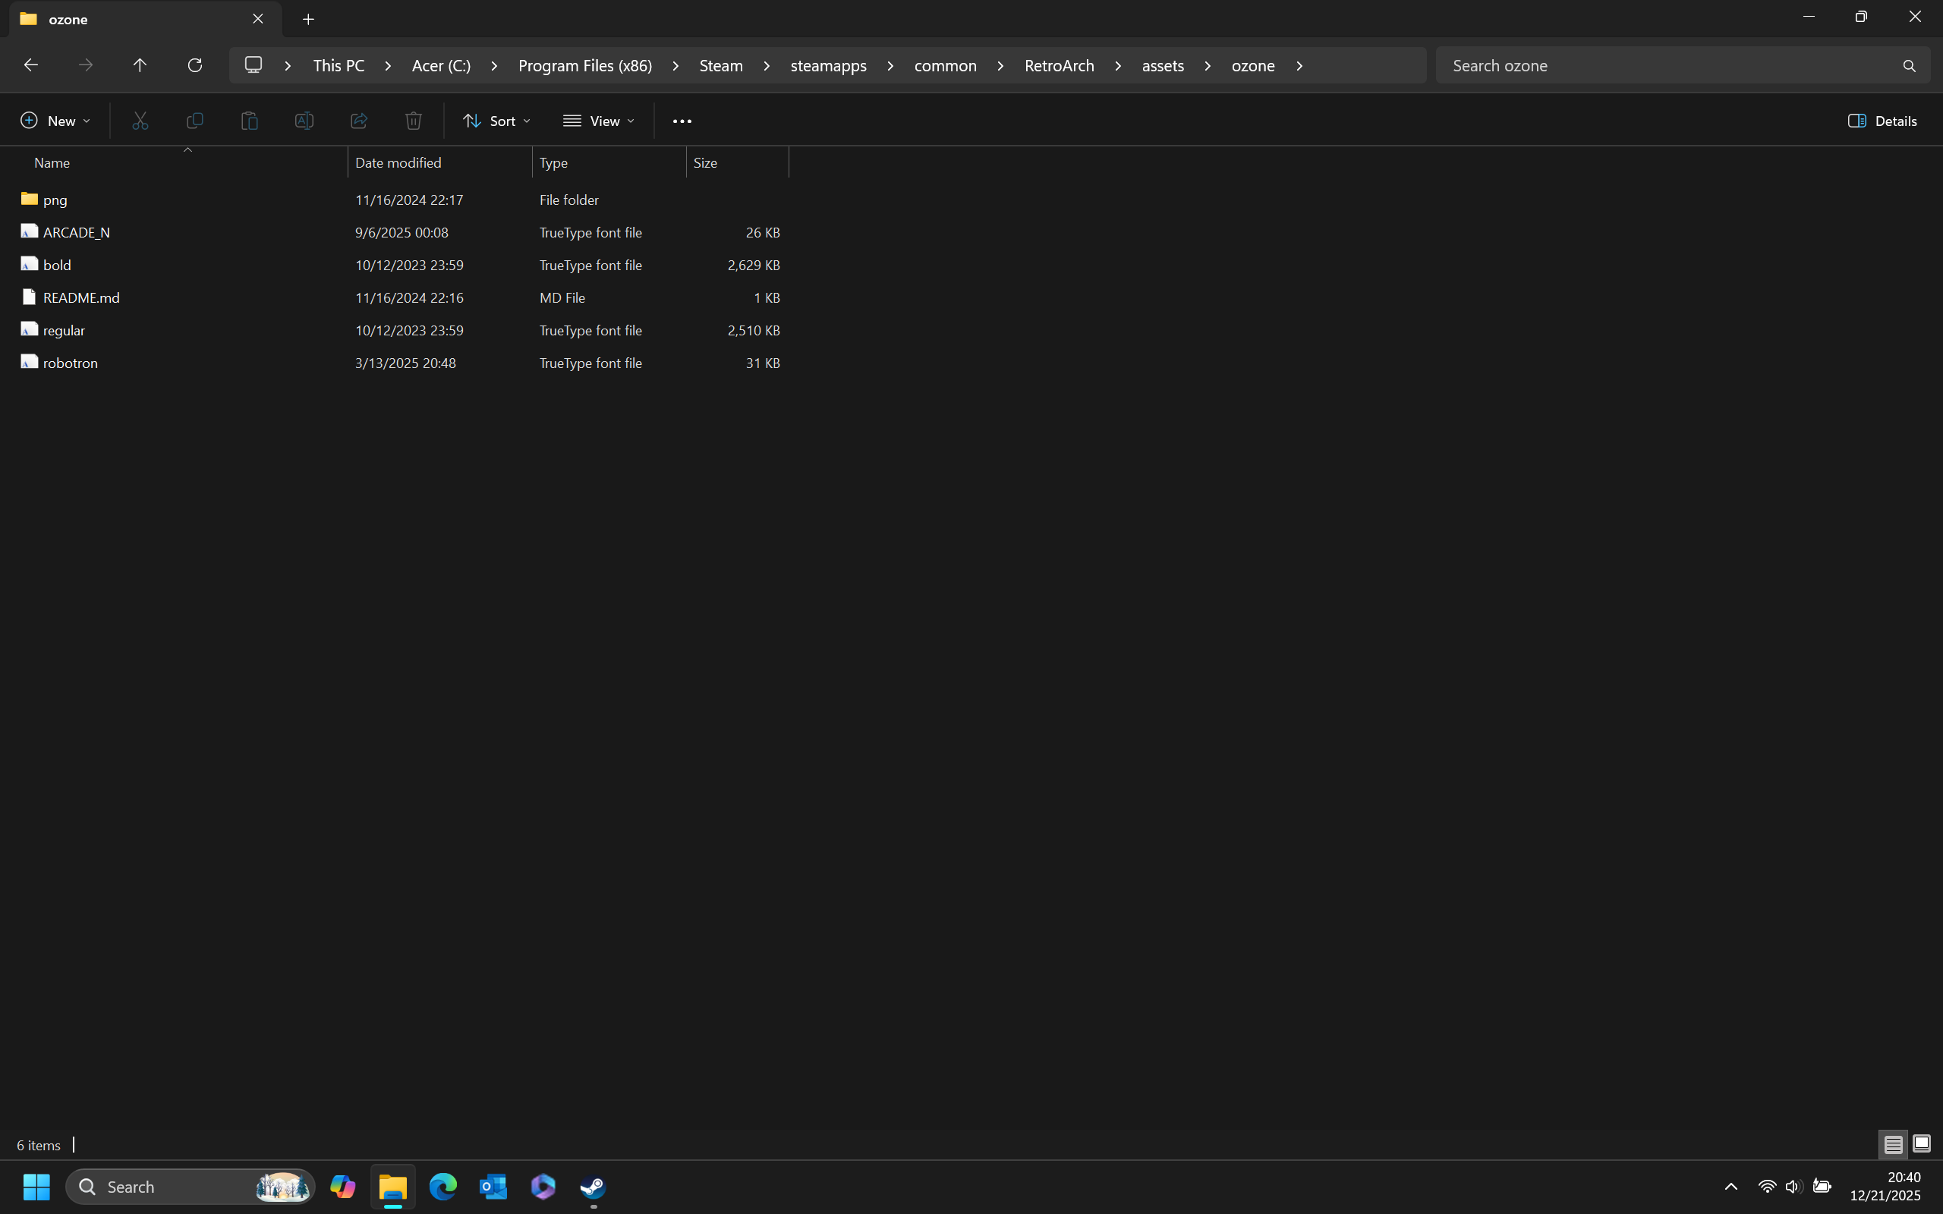
Task: Expand the Sort dropdown
Action: coord(496,121)
